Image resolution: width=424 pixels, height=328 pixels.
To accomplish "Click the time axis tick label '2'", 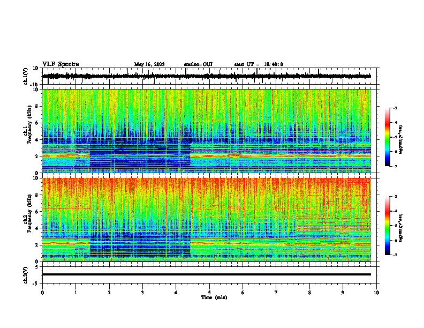I will [x=109, y=293].
